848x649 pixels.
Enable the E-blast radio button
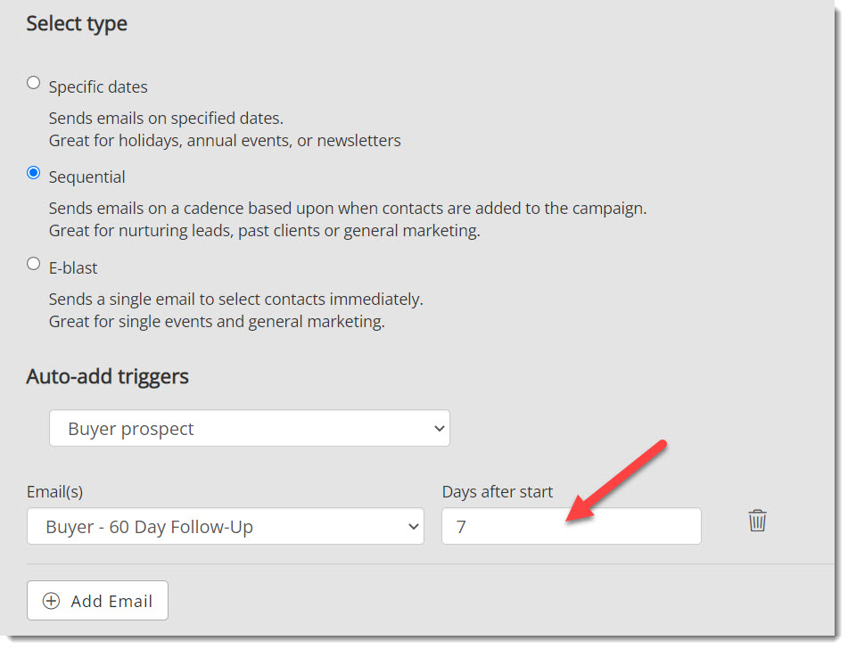click(34, 264)
